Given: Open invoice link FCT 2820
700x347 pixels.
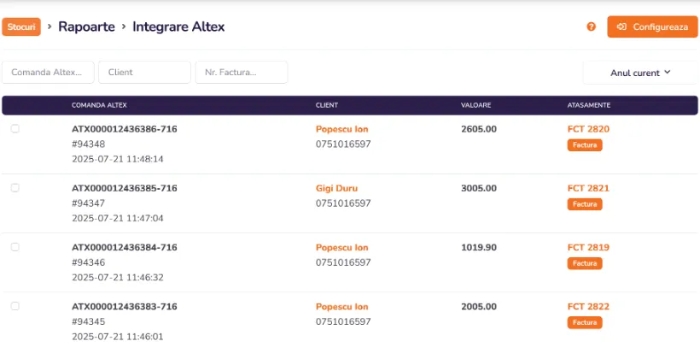Looking at the screenshot, I should pyautogui.click(x=588, y=129).
